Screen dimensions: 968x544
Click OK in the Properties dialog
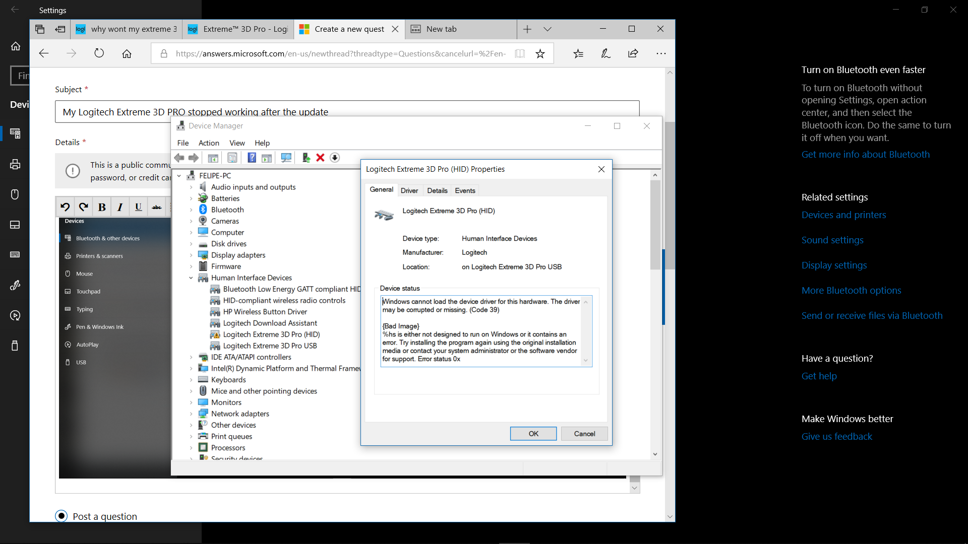[x=533, y=434]
